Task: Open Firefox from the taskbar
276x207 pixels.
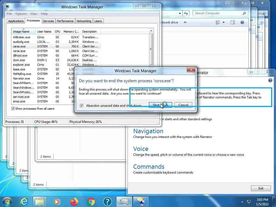Action: click(74, 202)
